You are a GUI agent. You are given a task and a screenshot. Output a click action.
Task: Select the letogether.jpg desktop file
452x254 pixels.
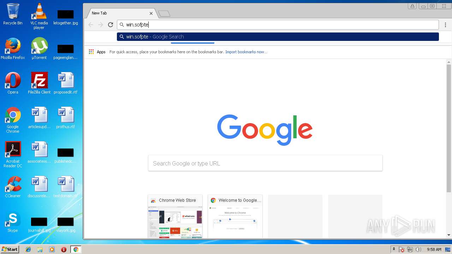[65, 17]
